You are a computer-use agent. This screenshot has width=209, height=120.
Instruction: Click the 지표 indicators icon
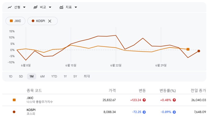[61, 7]
